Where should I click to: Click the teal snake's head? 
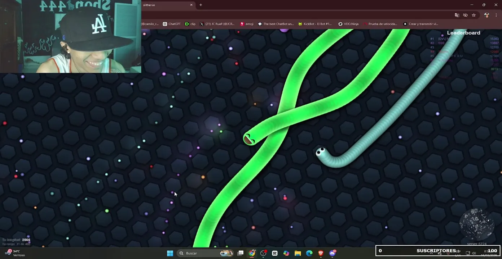click(x=320, y=152)
